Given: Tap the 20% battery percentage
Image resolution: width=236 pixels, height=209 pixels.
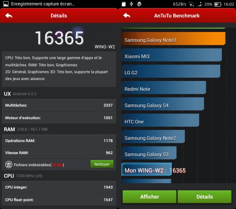Looking at the screenshot, I should [x=208, y=4].
